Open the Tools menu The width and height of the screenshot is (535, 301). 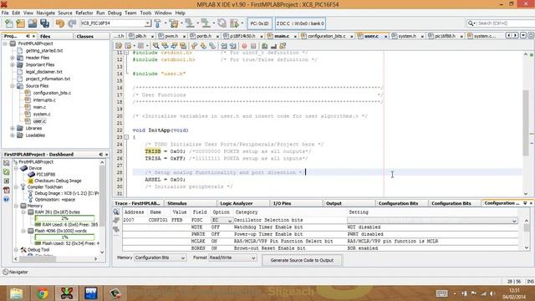145,13
